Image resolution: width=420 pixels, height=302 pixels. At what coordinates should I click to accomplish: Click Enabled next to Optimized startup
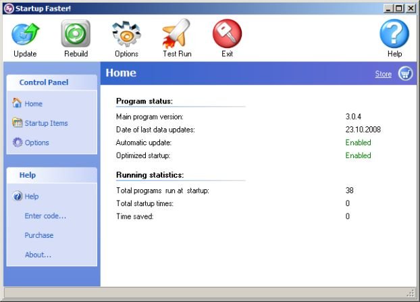[358, 155]
